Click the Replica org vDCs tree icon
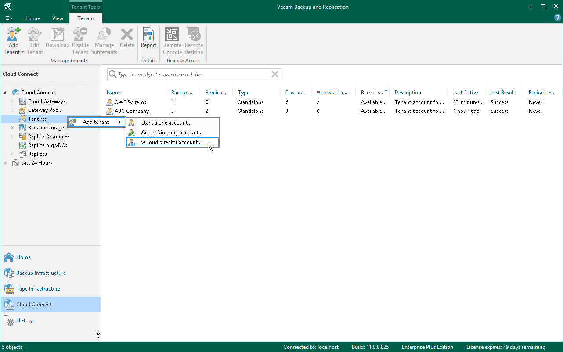 [23, 145]
